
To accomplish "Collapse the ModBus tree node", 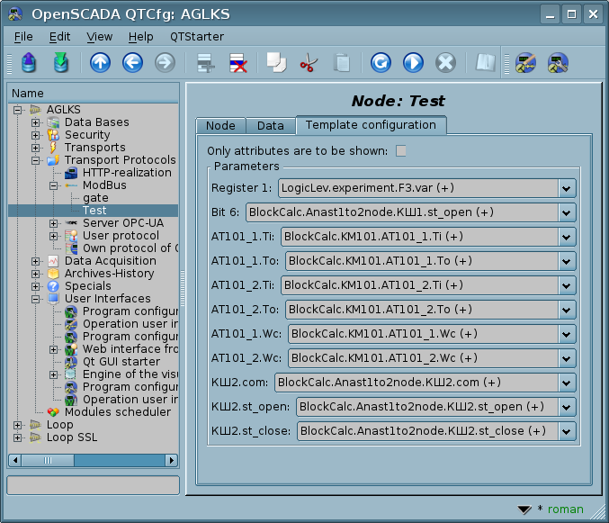I will [x=53, y=185].
